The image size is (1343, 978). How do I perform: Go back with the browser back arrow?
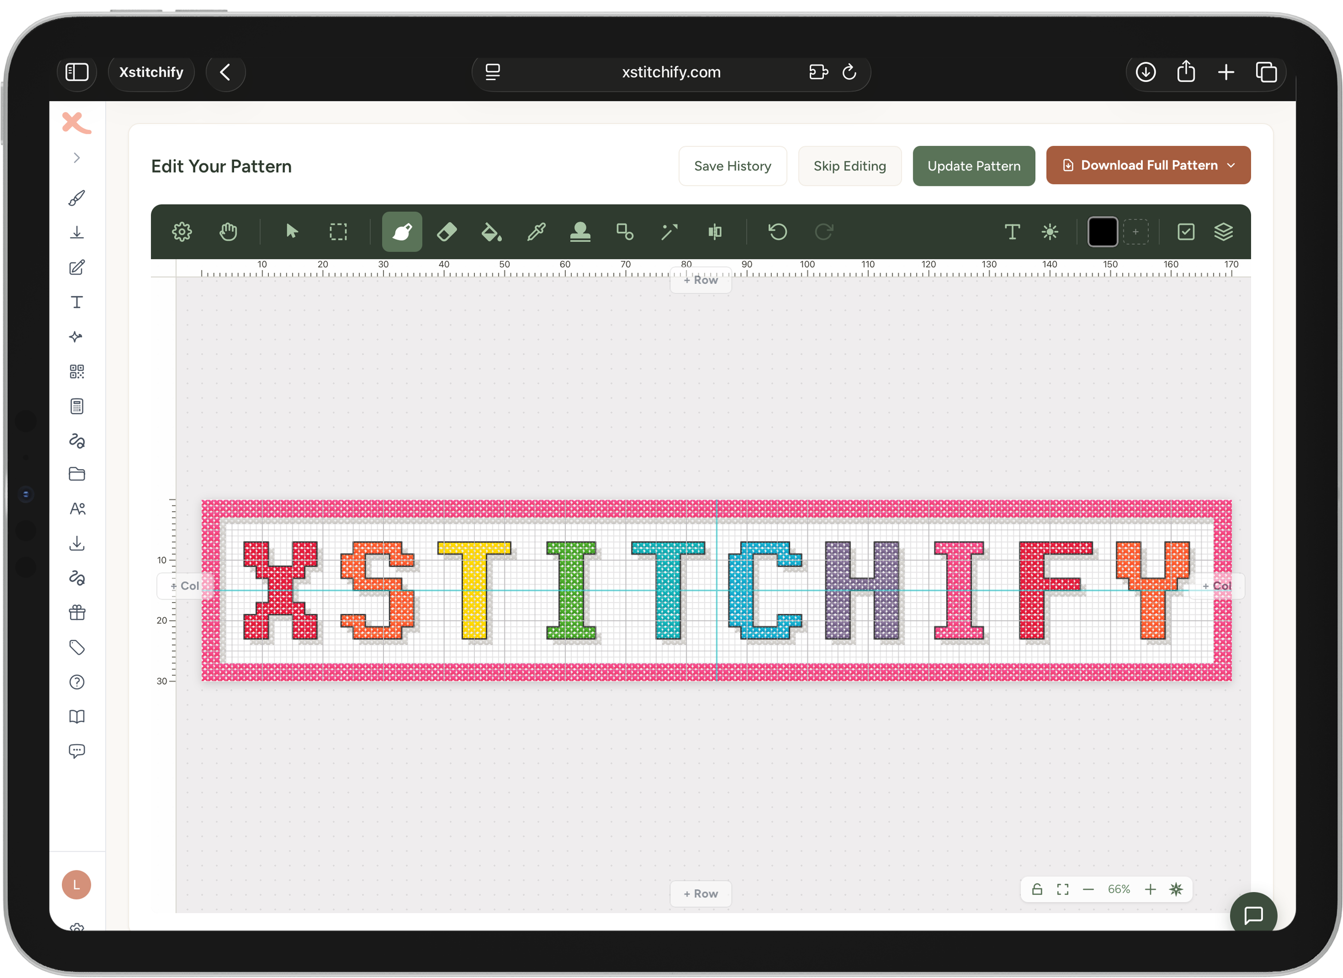tap(225, 72)
